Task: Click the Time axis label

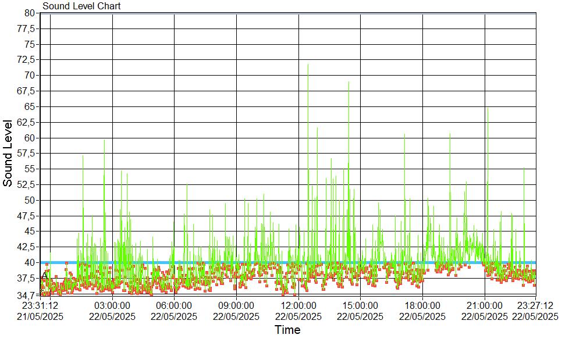Action: click(287, 330)
